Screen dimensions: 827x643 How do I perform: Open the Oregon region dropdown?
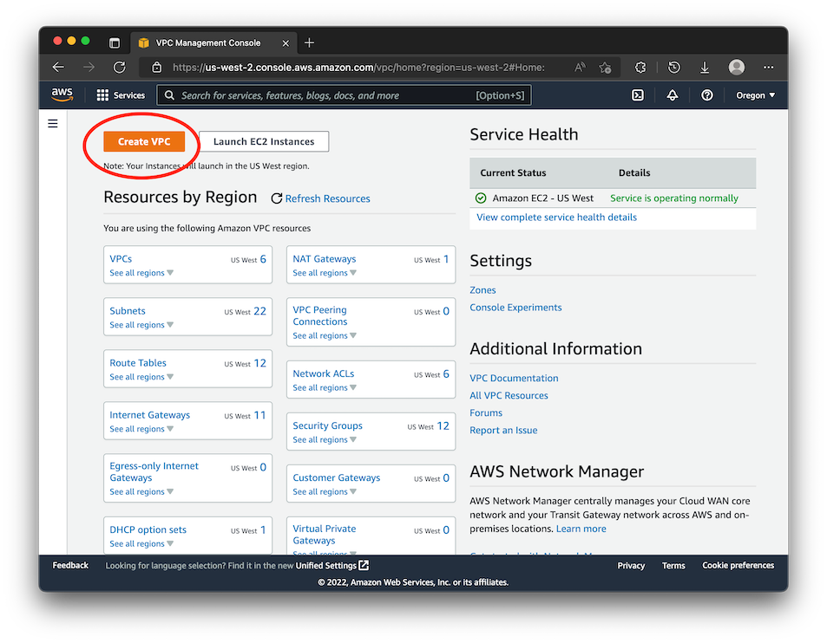pos(755,95)
